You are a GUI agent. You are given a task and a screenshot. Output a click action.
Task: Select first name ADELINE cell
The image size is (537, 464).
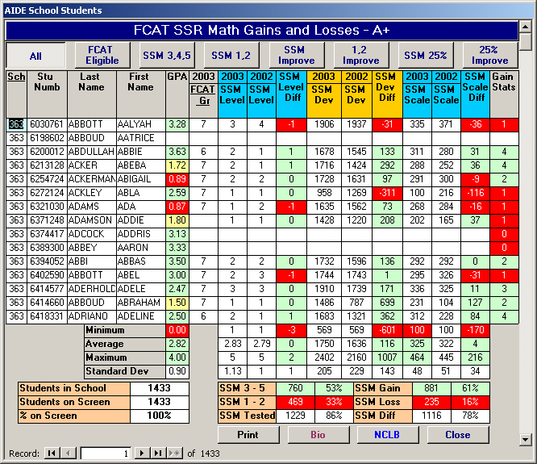click(140, 316)
